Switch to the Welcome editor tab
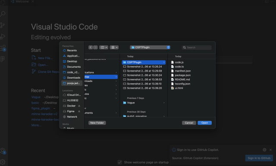 (22, 2)
